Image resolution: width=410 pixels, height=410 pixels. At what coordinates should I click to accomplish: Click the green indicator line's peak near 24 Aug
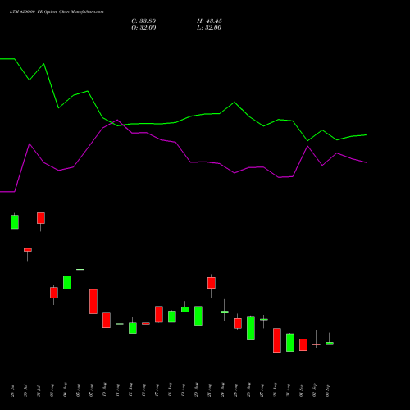pyautogui.click(x=235, y=102)
